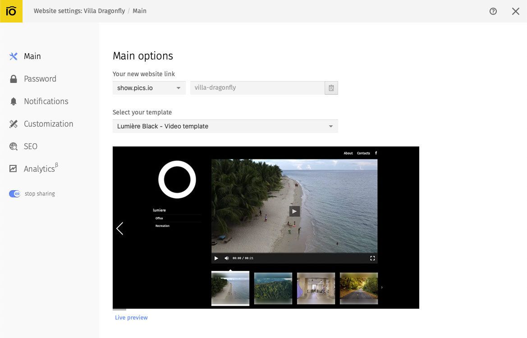Copy website link with clipboard icon
Viewport: 527px width, 338px height.
point(331,88)
